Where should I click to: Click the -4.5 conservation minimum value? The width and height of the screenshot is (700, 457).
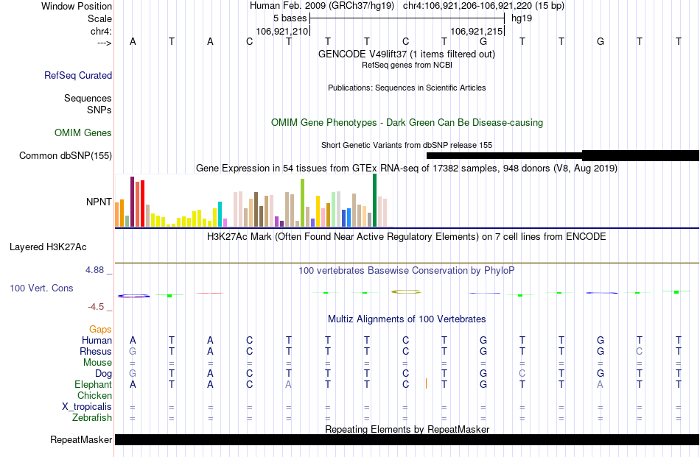(x=96, y=307)
